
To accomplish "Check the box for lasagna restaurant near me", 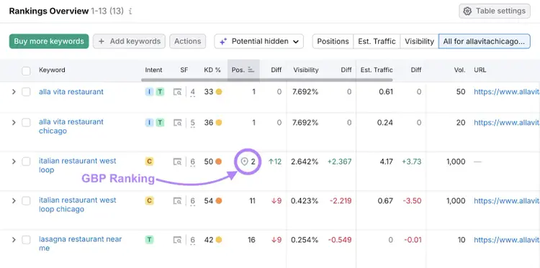I will 26,240.
